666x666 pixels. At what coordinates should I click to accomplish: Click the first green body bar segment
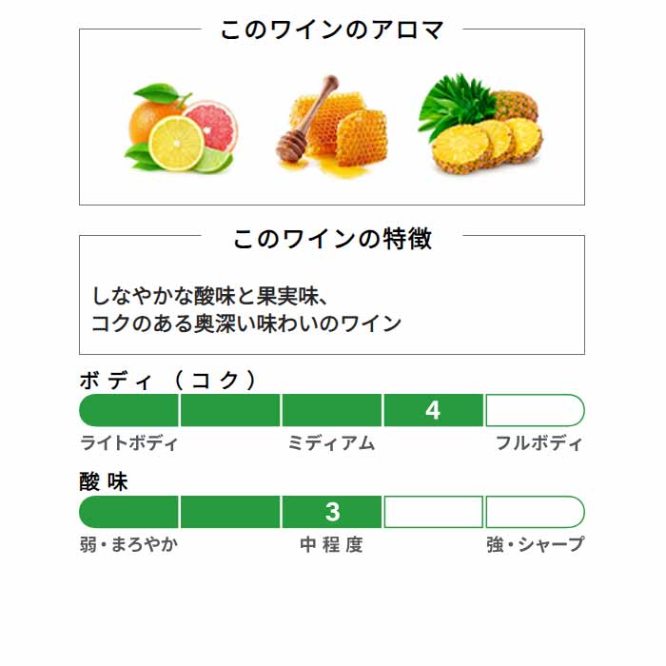(x=128, y=410)
